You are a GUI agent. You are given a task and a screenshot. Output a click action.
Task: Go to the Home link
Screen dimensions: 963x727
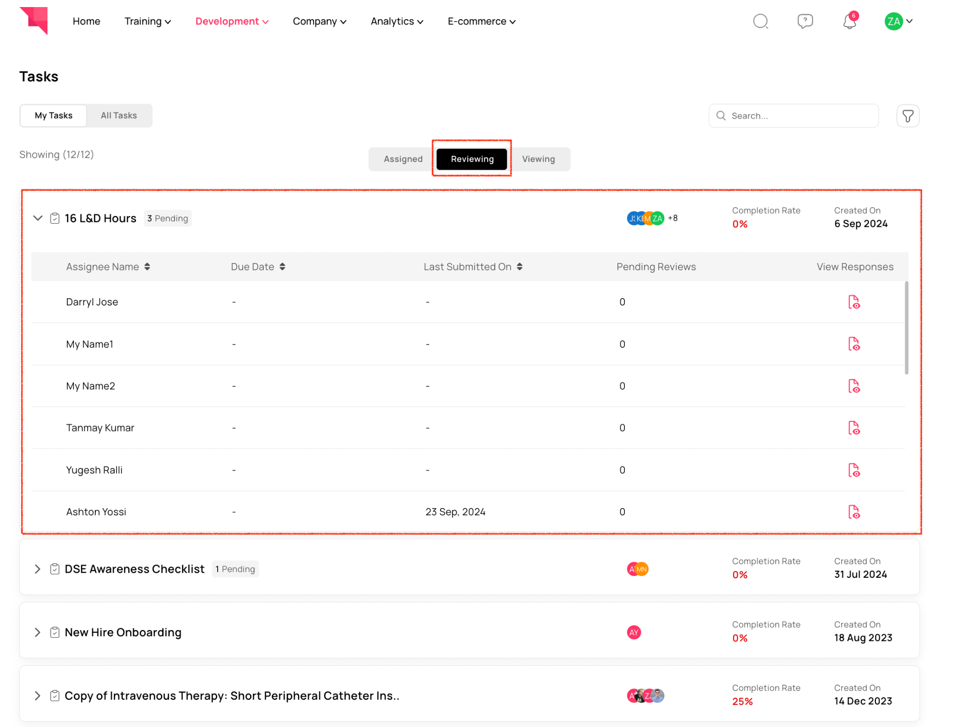pyautogui.click(x=86, y=21)
